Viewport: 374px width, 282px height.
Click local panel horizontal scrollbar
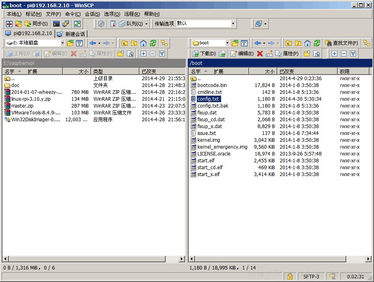coord(87,259)
